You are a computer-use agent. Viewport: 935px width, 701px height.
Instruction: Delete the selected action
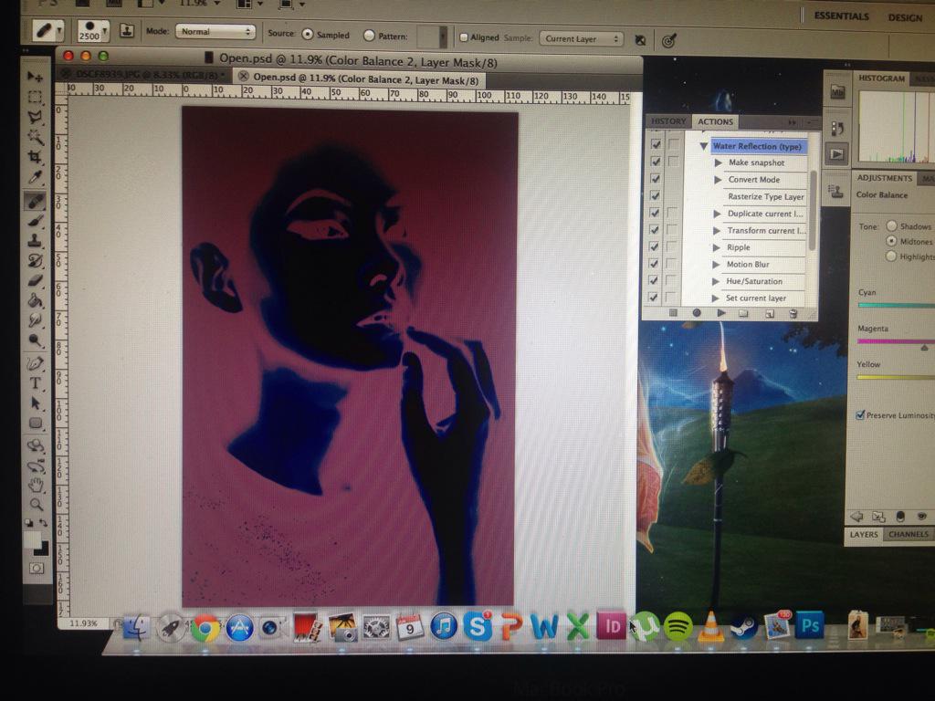coord(793,314)
